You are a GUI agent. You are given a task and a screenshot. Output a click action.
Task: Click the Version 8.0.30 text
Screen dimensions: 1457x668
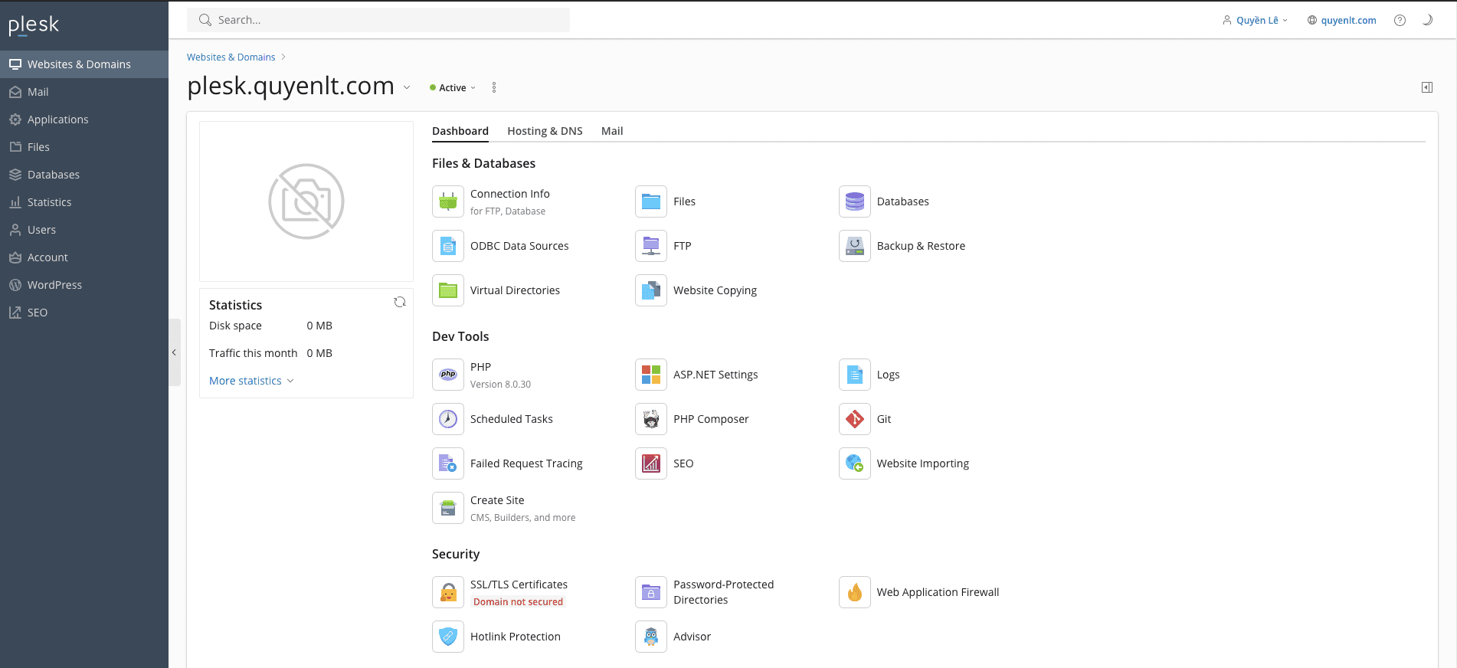(x=500, y=385)
